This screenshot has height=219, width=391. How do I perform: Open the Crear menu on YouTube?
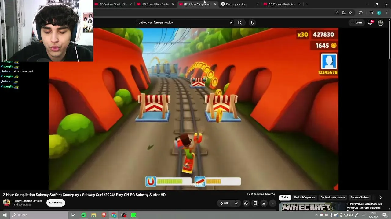tap(356, 23)
